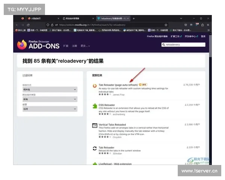
Task: Click author name Croydon
Action: click(117, 137)
